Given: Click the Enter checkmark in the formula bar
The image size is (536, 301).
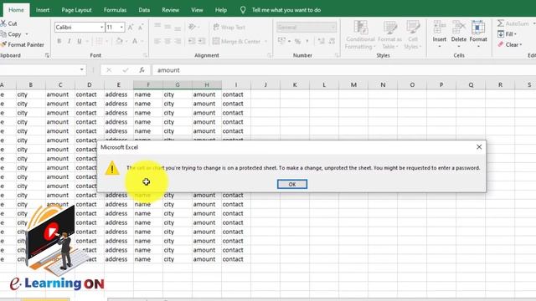Looking at the screenshot, I should pyautogui.click(x=125, y=70).
